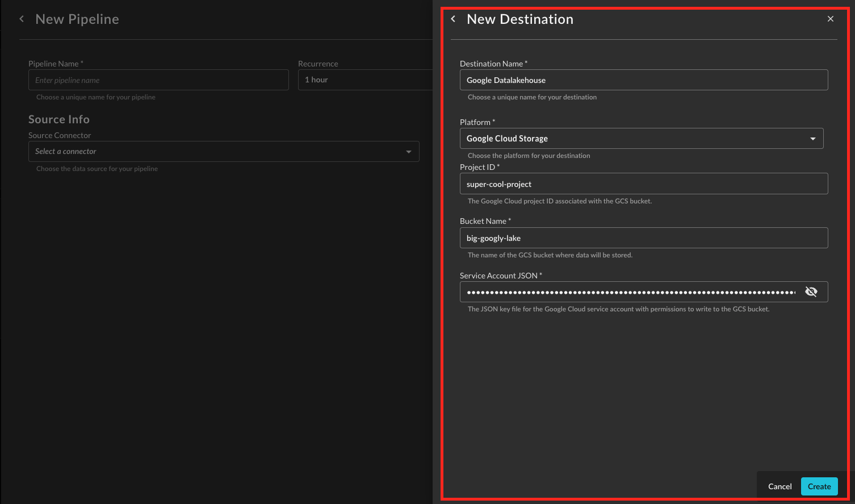The image size is (855, 504).
Task: Show the hidden Service Account JSON value
Action: (x=811, y=291)
